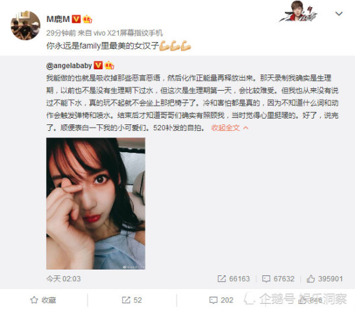Viewport: 355px width, 311px height.
Task: Open M鹿M profile avatar
Action: coord(25,25)
